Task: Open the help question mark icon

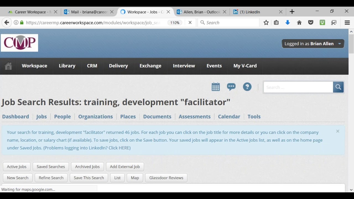Action: pyautogui.click(x=247, y=87)
